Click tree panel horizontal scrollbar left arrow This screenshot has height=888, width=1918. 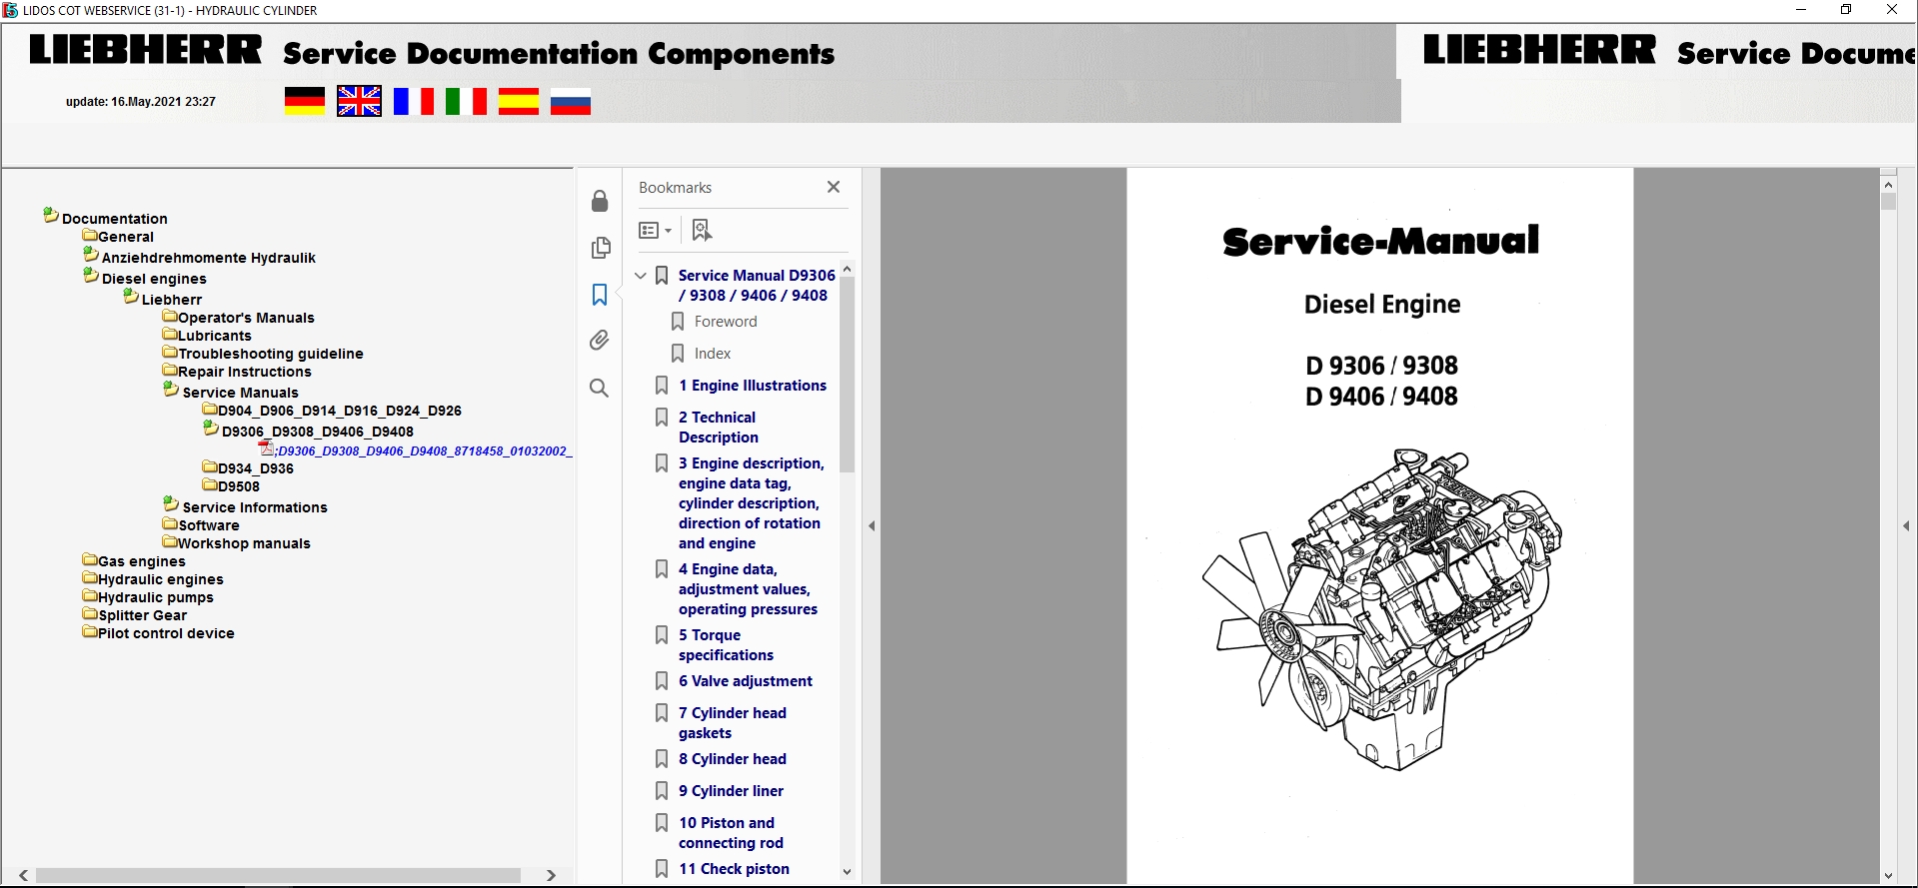coord(24,875)
